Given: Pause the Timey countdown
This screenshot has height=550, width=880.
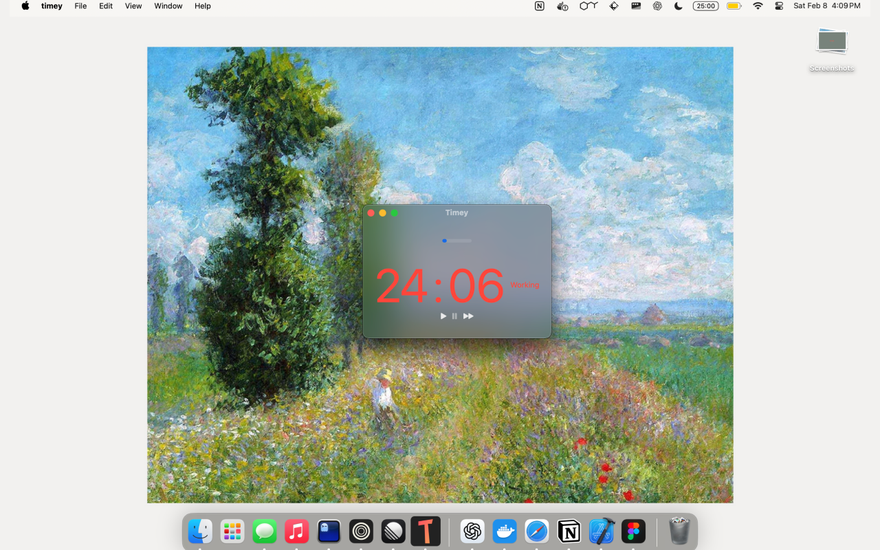Looking at the screenshot, I should point(454,316).
